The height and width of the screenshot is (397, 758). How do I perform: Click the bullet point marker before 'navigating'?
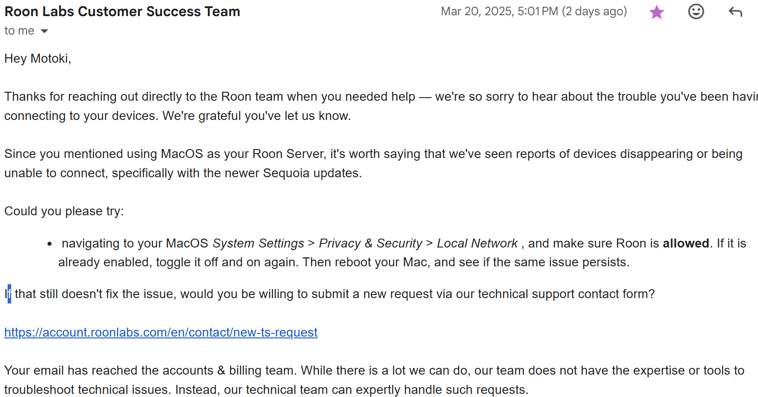(x=50, y=244)
